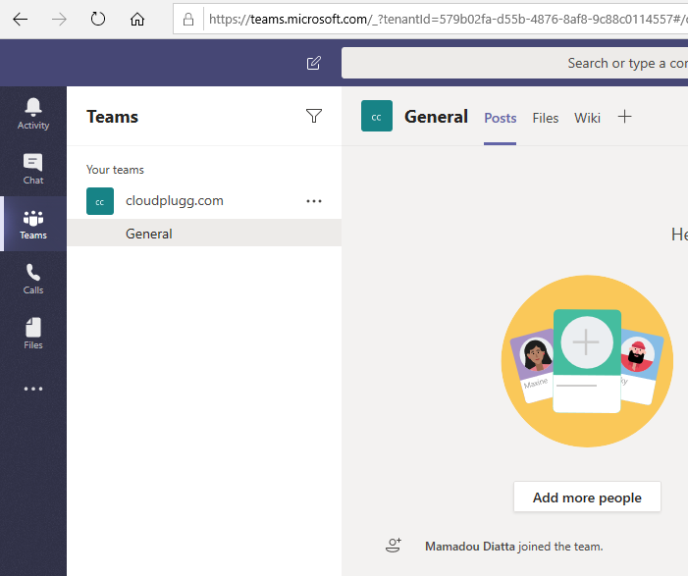Screen dimensions: 688x576
Task: Click Add more people button
Action: click(x=587, y=497)
